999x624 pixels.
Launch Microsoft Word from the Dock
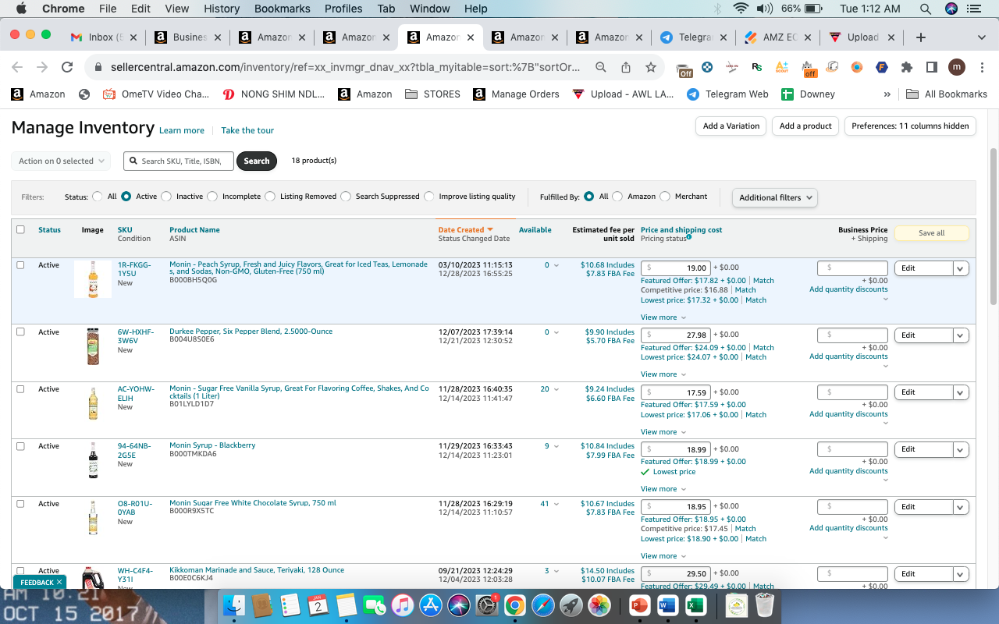[x=667, y=605]
